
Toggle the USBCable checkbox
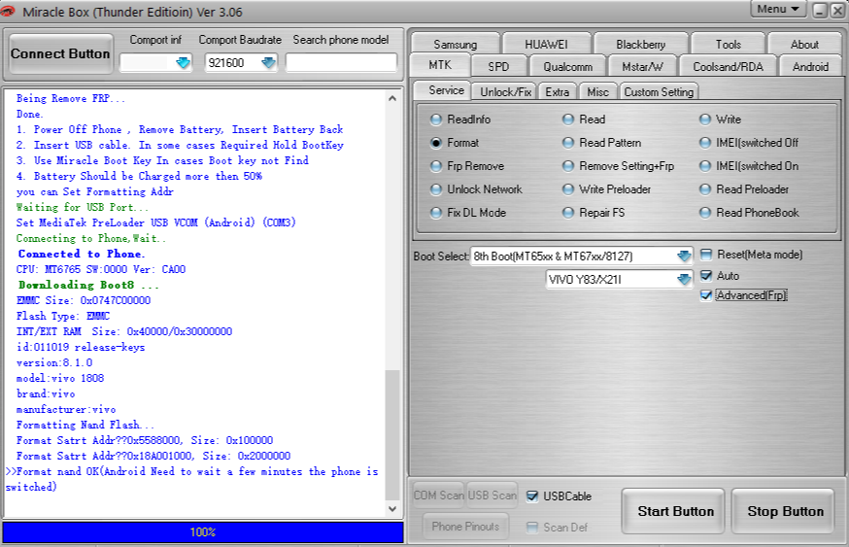coord(532,496)
